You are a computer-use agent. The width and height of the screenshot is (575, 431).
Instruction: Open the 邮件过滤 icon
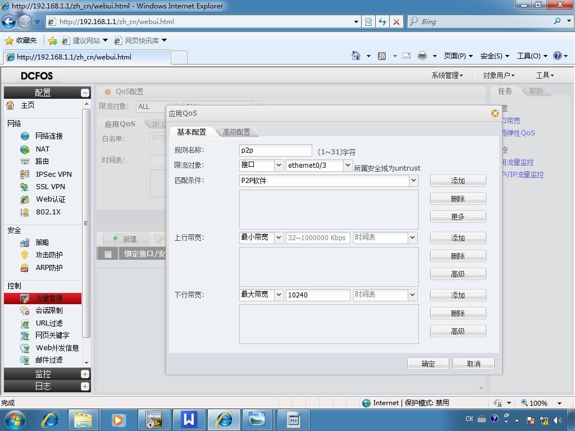click(x=25, y=360)
